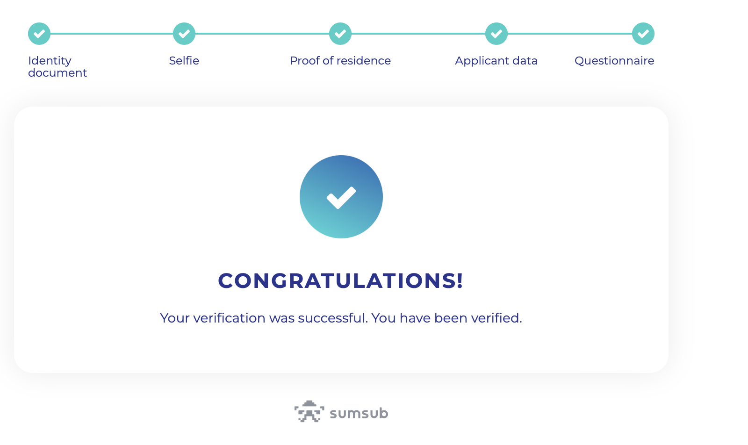748x445 pixels.
Task: Select the Selfie step checkmark circle
Action: click(184, 34)
